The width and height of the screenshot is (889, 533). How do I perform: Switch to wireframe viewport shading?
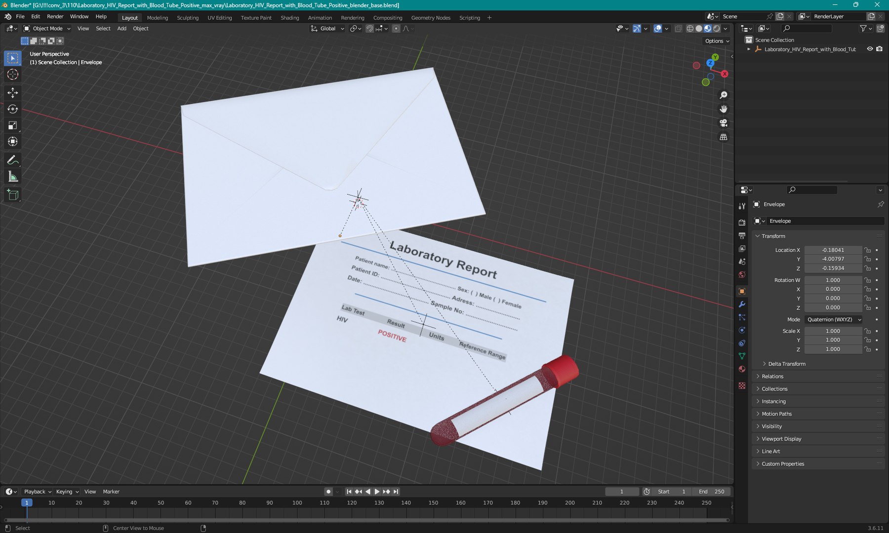pyautogui.click(x=690, y=29)
